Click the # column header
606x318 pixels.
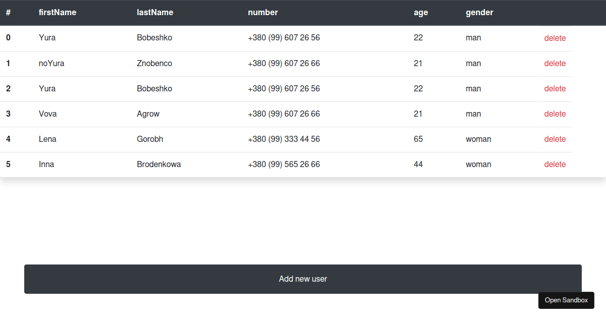(x=9, y=13)
